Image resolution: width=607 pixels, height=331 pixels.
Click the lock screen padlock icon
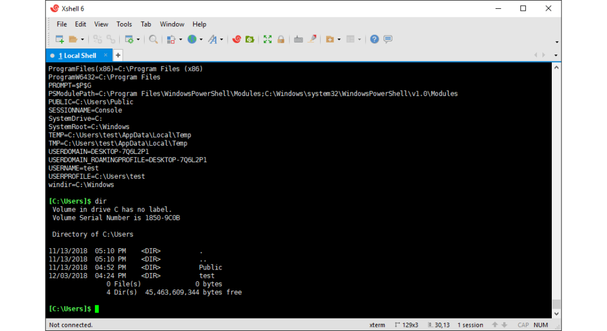tap(281, 39)
